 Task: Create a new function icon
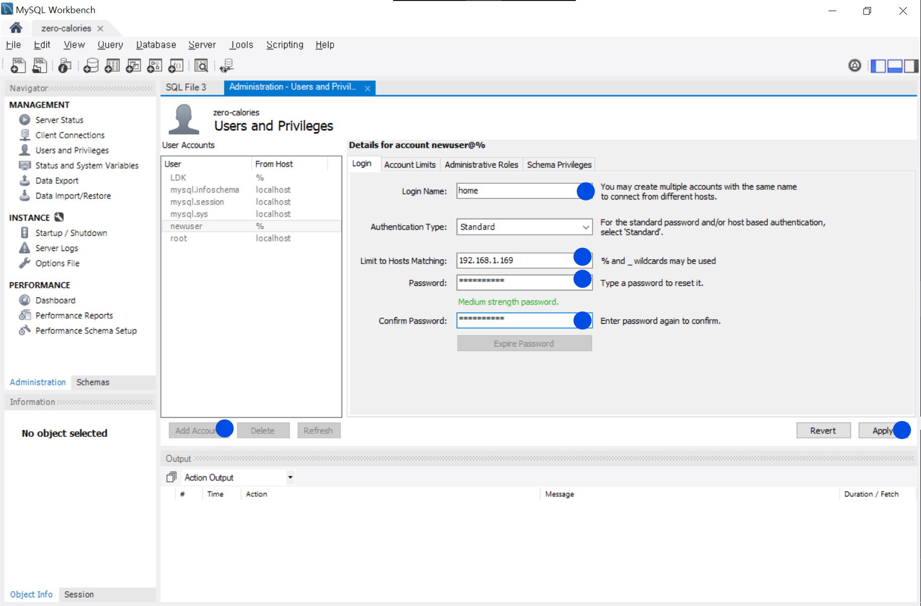point(176,65)
